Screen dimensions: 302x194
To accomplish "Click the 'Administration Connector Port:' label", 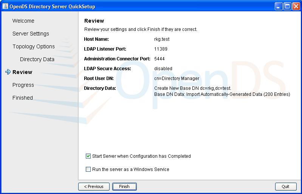I will click(x=117, y=59).
